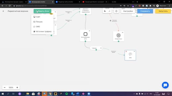The width and height of the screenshot is (172, 96).
Task: Open the support chat bubble
Action: (x=165, y=85)
